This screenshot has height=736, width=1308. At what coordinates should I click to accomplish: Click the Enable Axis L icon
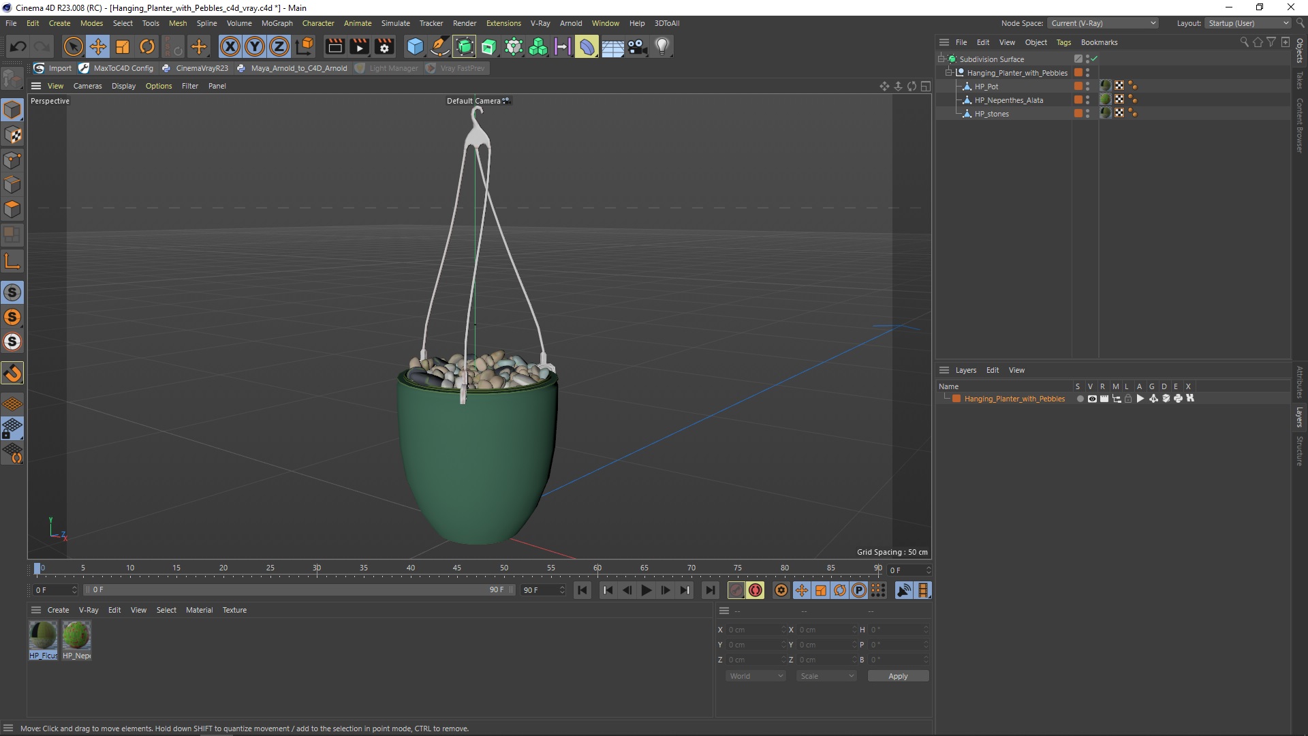(x=12, y=261)
